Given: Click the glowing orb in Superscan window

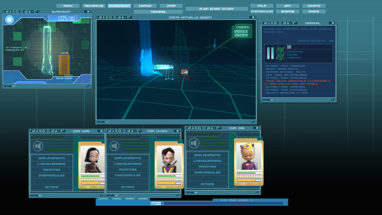Looking at the screenshot, I should click(x=10, y=20).
